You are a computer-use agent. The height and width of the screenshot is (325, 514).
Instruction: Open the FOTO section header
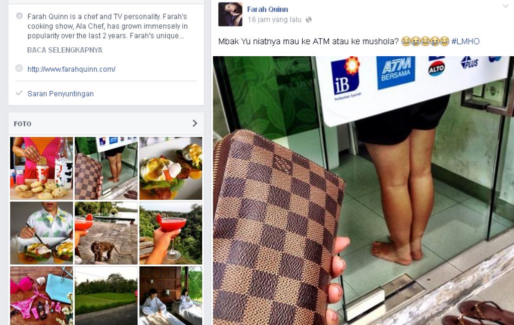[x=23, y=124]
